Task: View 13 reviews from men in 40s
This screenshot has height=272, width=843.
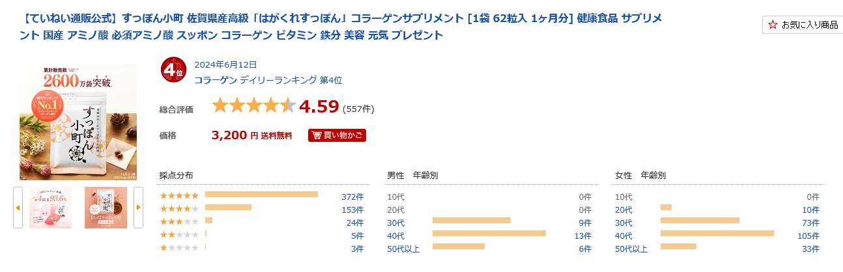Action: [582, 236]
